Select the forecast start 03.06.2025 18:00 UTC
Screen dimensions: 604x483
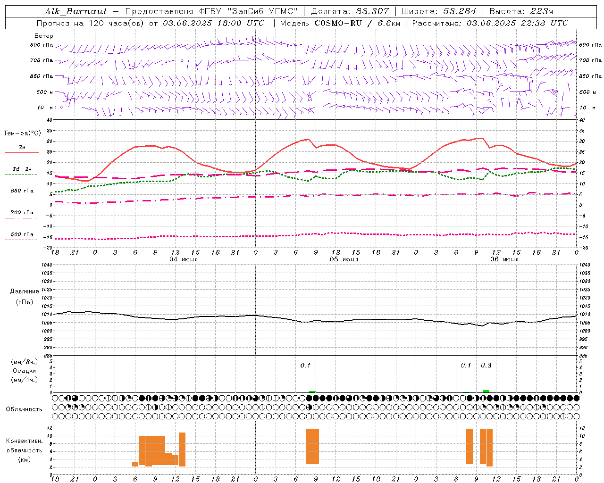pos(213,23)
